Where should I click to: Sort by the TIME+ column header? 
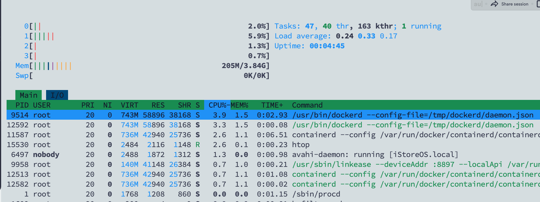pyautogui.click(x=272, y=105)
